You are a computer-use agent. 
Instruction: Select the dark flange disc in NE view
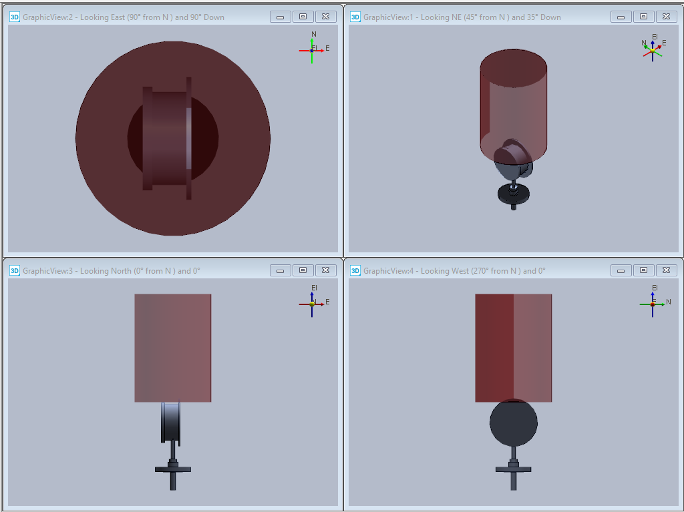[514, 194]
